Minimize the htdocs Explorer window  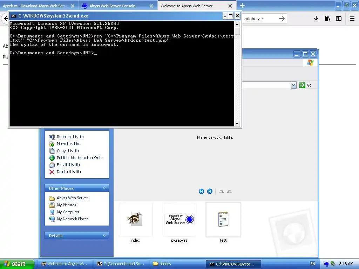click(x=297, y=54)
